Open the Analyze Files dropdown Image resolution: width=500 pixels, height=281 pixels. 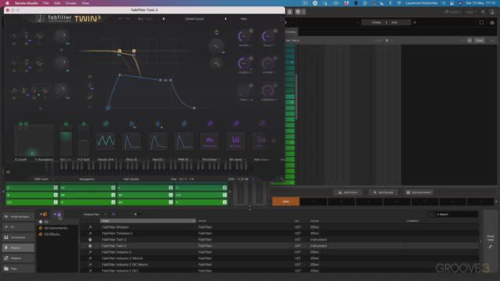pyautogui.click(x=95, y=215)
